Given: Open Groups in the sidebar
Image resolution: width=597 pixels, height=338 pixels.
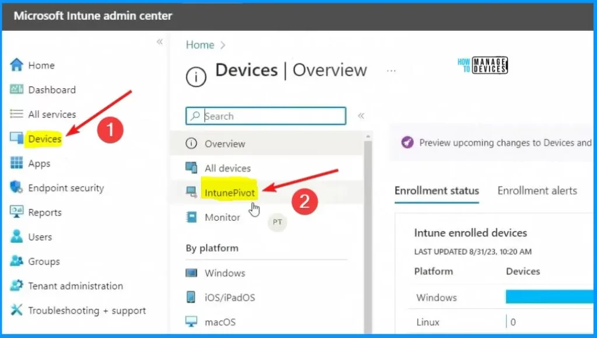Looking at the screenshot, I should (44, 262).
